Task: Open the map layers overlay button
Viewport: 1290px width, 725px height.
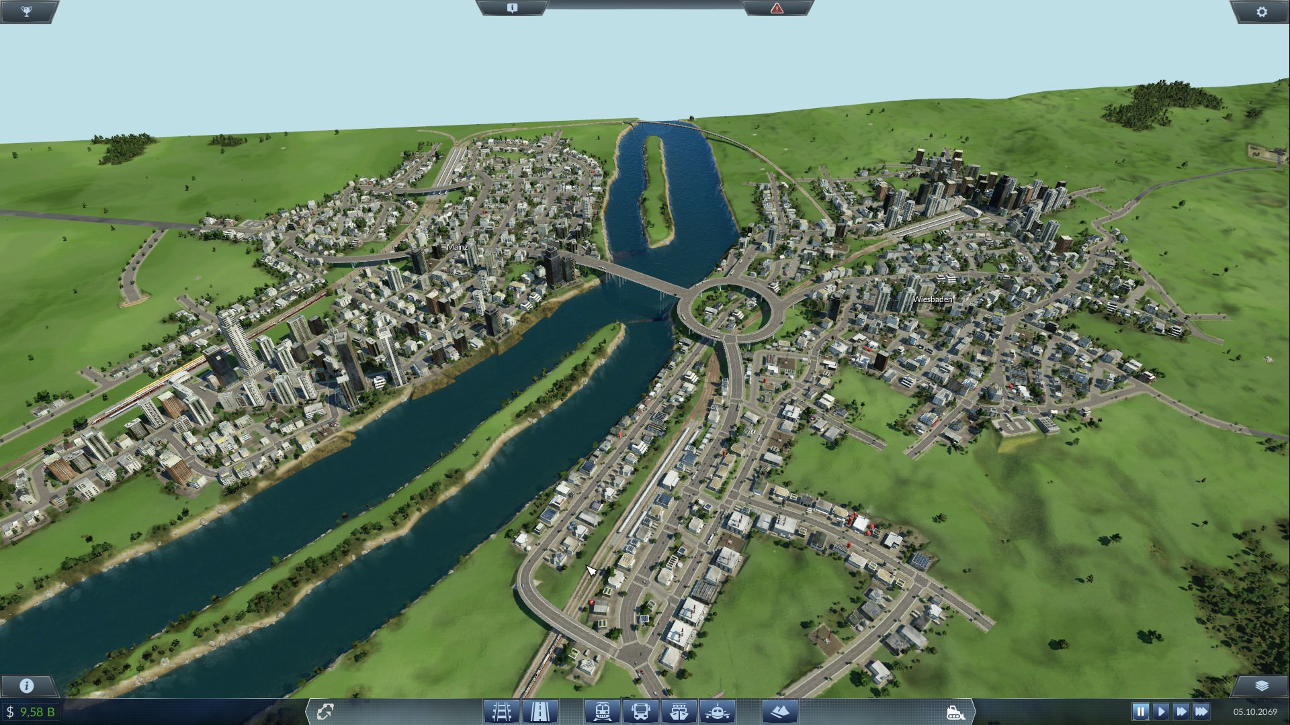Action: click(1261, 685)
